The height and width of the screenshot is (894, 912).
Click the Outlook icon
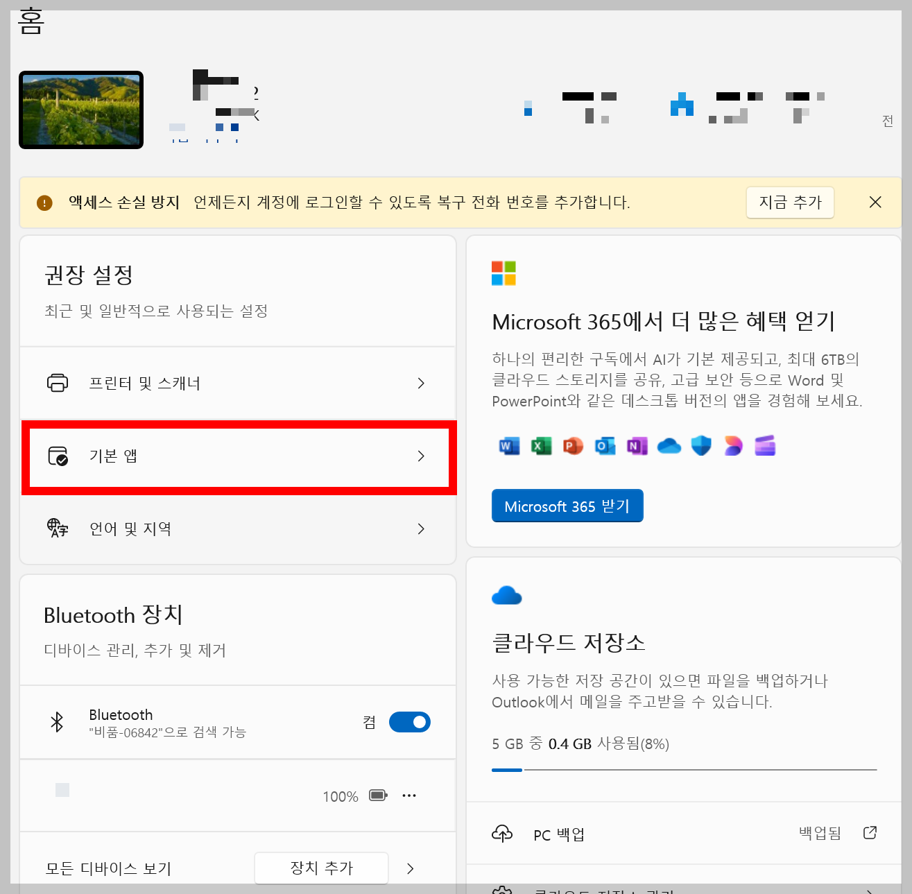605,446
